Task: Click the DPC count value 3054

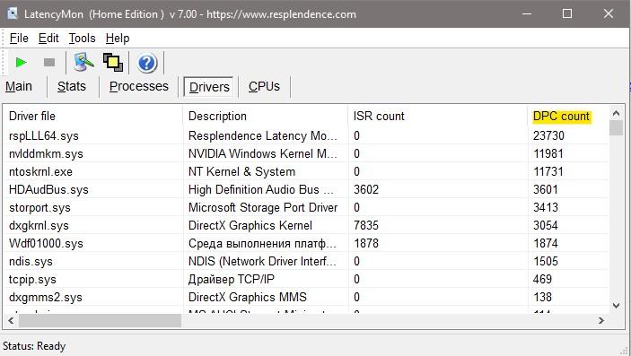Action: coord(546,225)
